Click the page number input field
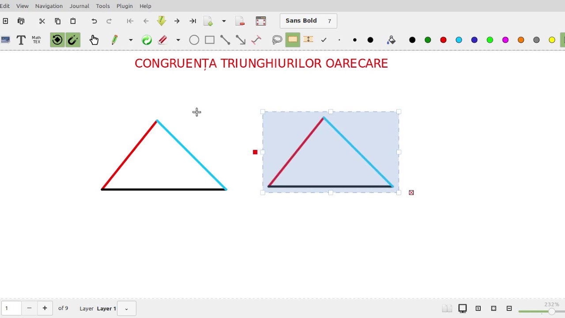This screenshot has height=318, width=565. coord(11,308)
